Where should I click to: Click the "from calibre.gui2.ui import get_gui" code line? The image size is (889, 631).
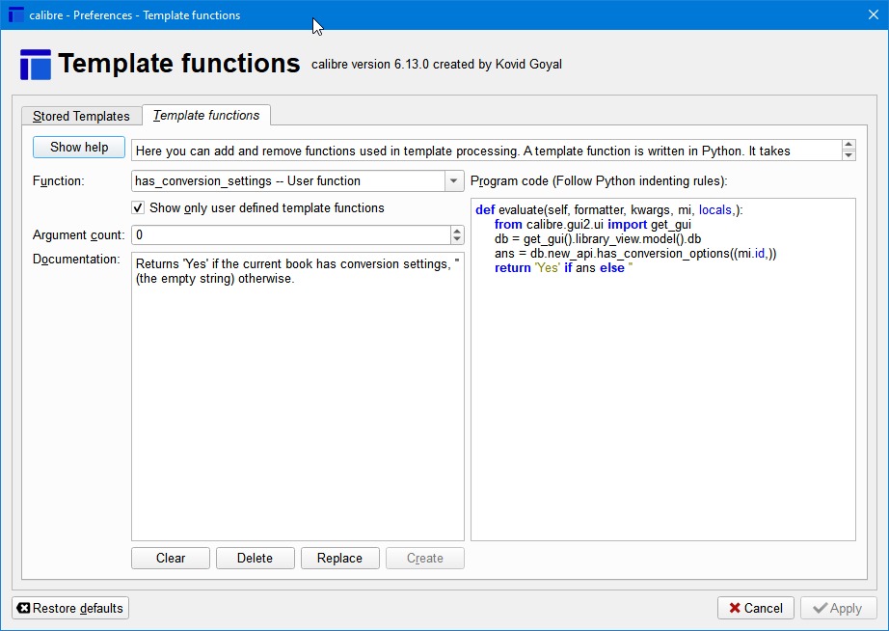(592, 225)
